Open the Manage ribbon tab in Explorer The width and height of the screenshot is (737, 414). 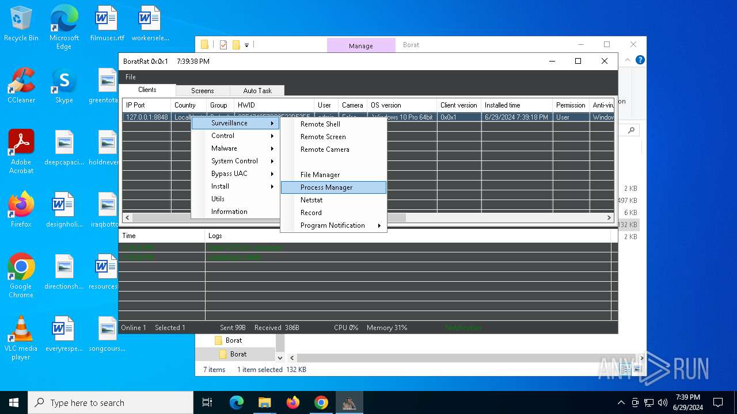[361, 45]
